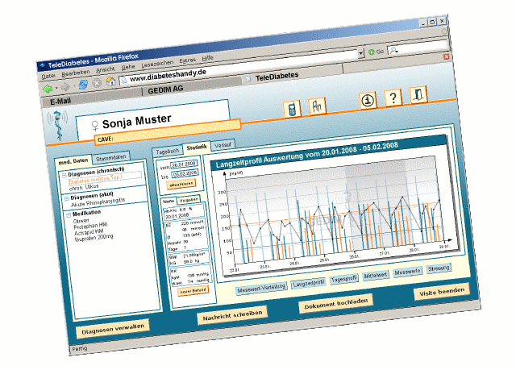
Task: Click the mobile phone icon
Action: tap(292, 109)
